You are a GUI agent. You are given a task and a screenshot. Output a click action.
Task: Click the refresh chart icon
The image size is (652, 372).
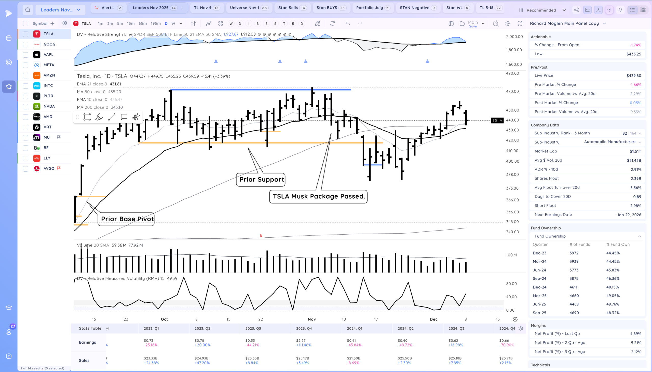[332, 23]
